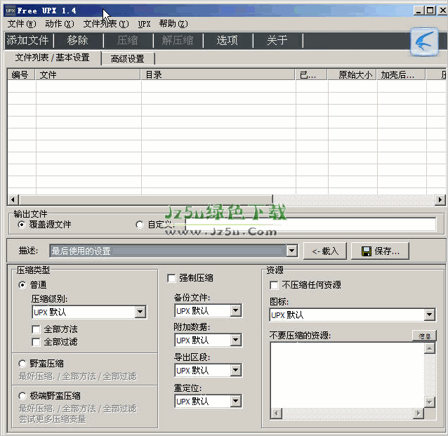Open the 动作 menu
The width and height of the screenshot is (448, 436).
pos(60,24)
